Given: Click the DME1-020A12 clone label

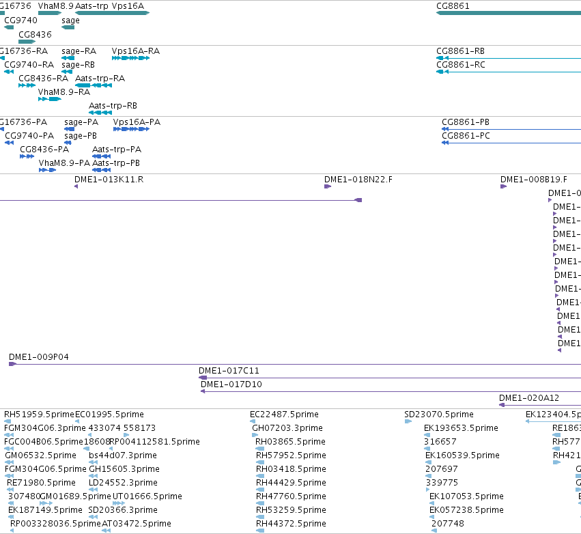Looking at the screenshot, I should point(529,398).
